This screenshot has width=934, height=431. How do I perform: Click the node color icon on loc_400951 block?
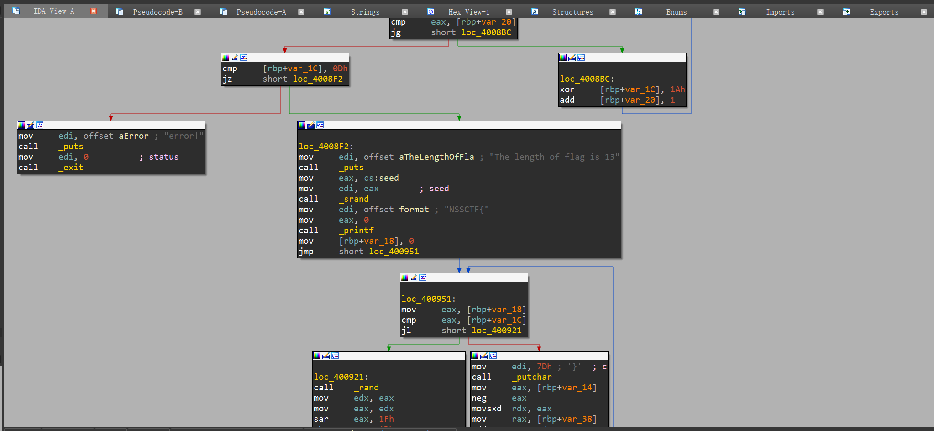pyautogui.click(x=404, y=278)
